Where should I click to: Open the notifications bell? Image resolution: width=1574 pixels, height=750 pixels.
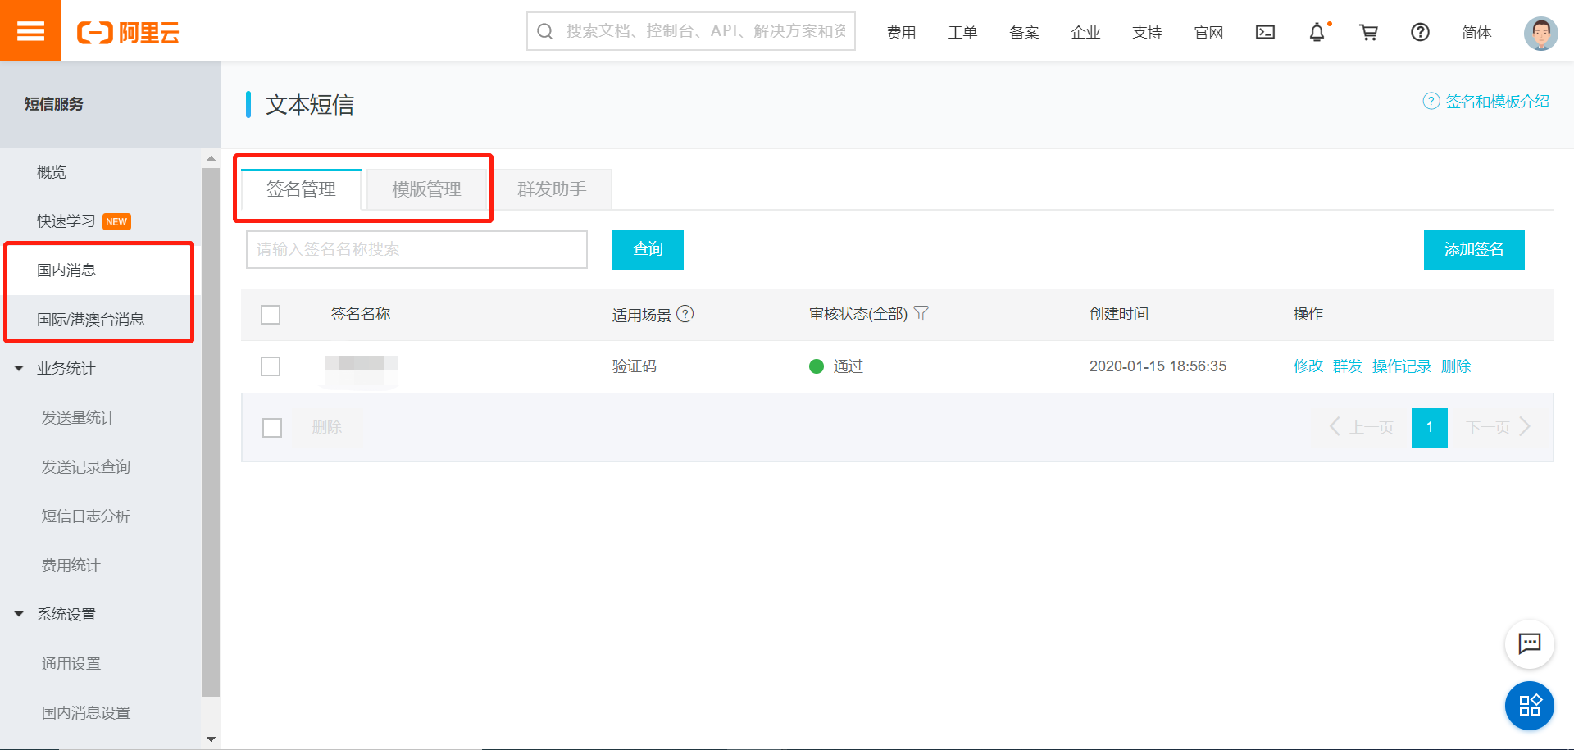[1317, 33]
